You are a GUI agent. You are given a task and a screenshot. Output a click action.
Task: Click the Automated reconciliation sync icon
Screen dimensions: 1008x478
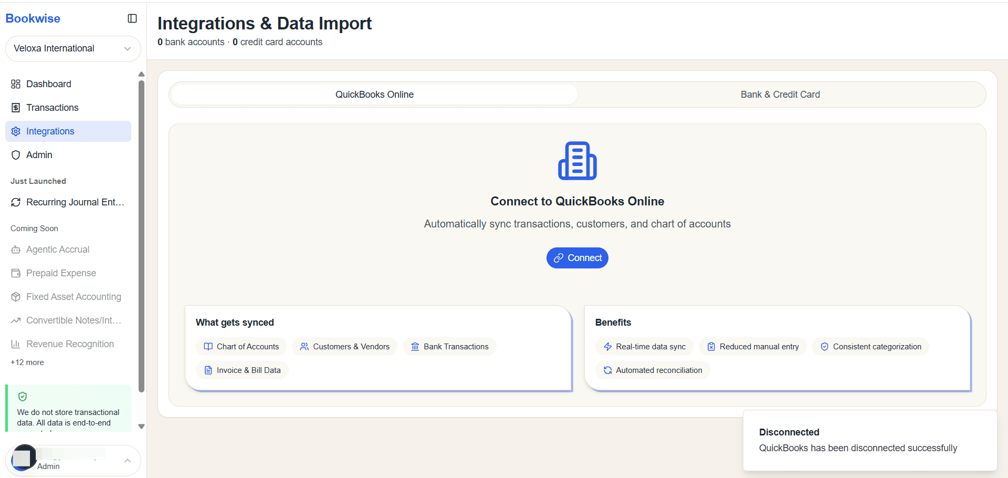(x=608, y=370)
